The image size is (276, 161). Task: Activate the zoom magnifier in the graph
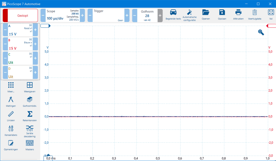point(260,32)
